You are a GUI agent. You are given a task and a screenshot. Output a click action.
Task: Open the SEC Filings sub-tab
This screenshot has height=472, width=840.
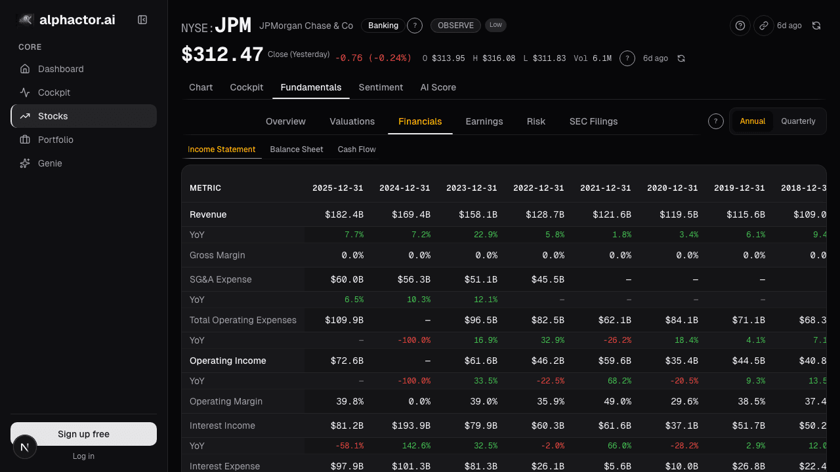tap(594, 121)
